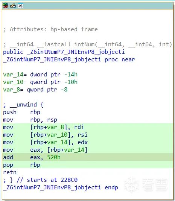Click the node color palette icon
Screen dimensions: 175x201
5,6
